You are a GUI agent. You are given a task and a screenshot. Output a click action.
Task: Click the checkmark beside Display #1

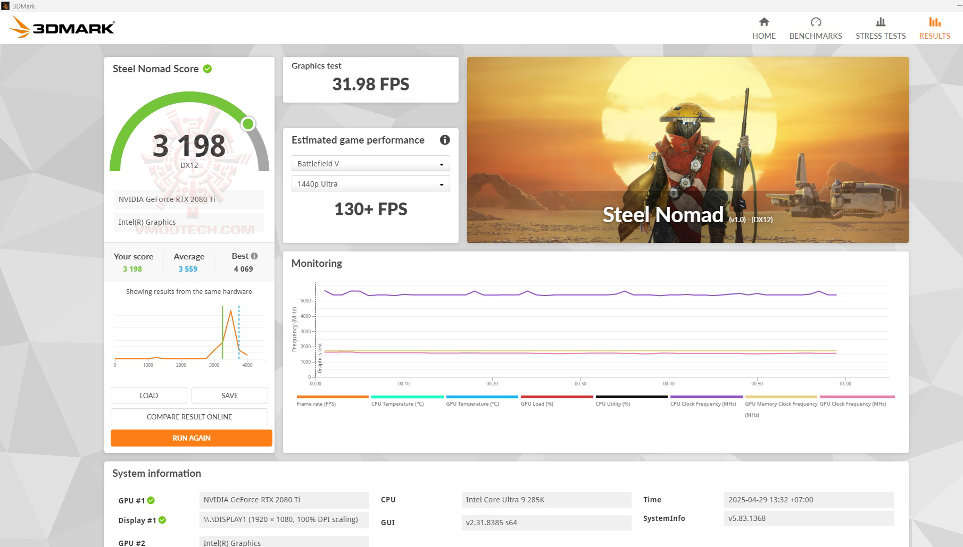[x=162, y=520]
